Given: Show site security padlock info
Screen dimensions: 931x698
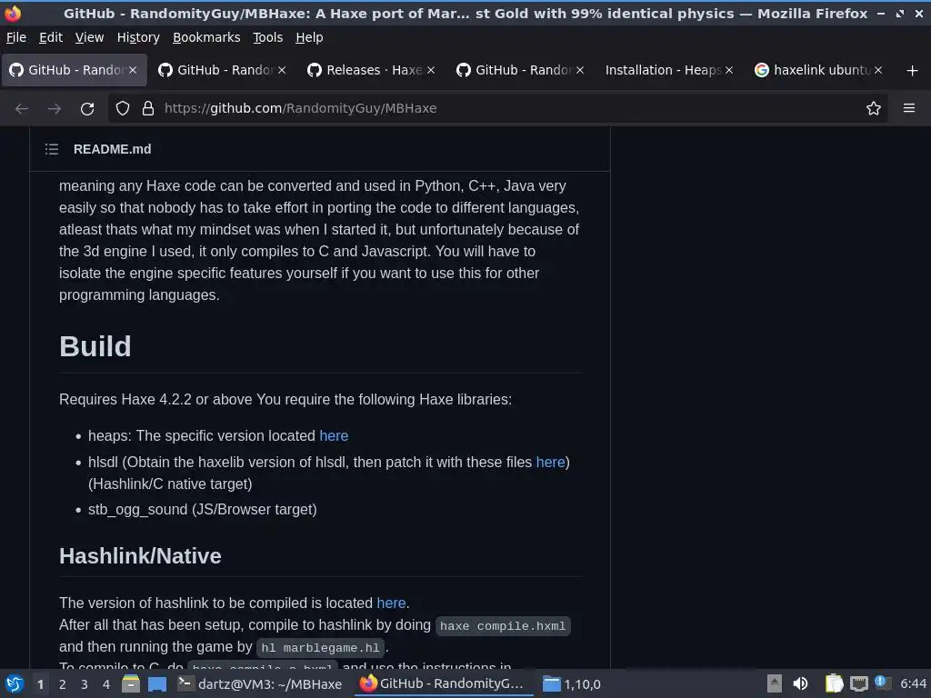Looking at the screenshot, I should (148, 109).
